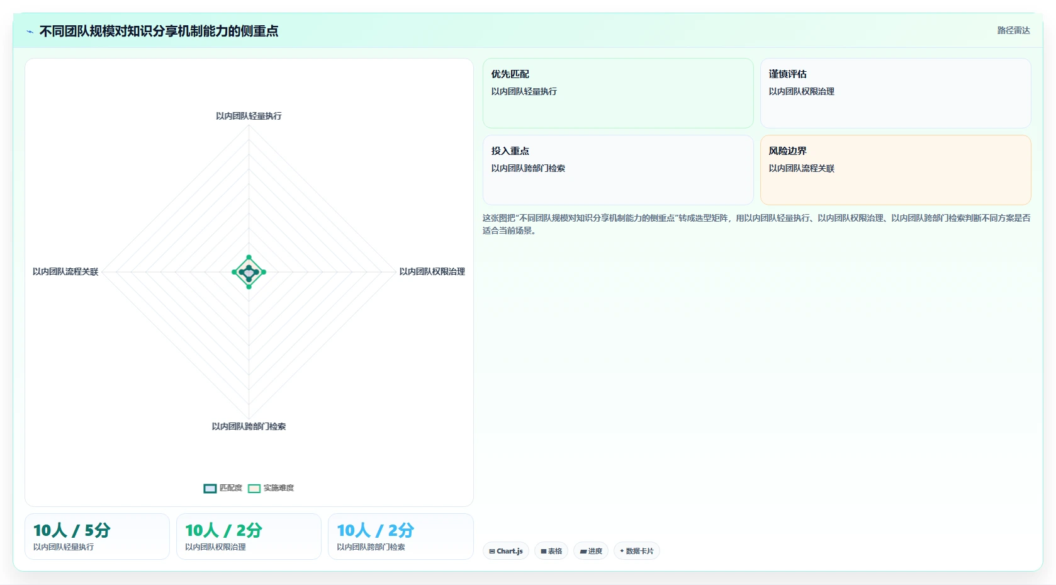Click the 10人 / 5分 stat value
The image size is (1056, 585).
pyautogui.click(x=72, y=530)
